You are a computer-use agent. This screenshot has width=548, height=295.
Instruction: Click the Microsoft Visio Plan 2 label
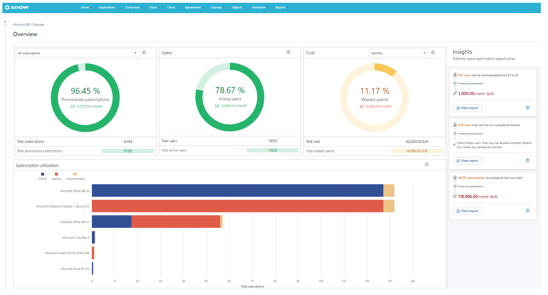(x=76, y=238)
